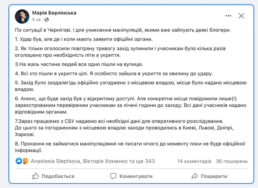
Task: Show the "та ще 343" reactions list
Action: click(x=144, y=161)
